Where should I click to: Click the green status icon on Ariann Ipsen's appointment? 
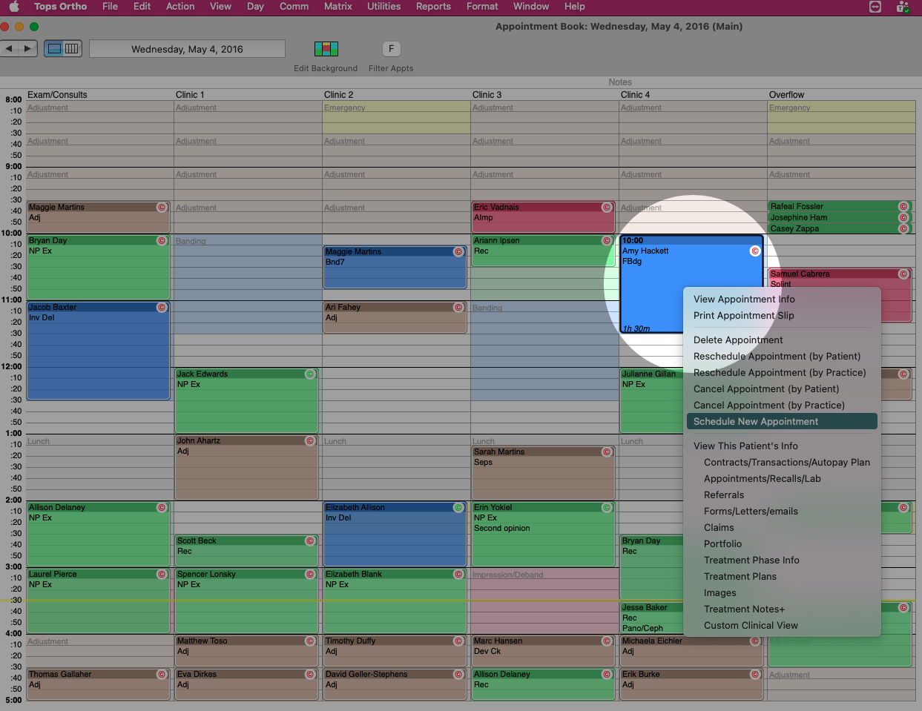pyautogui.click(x=607, y=241)
